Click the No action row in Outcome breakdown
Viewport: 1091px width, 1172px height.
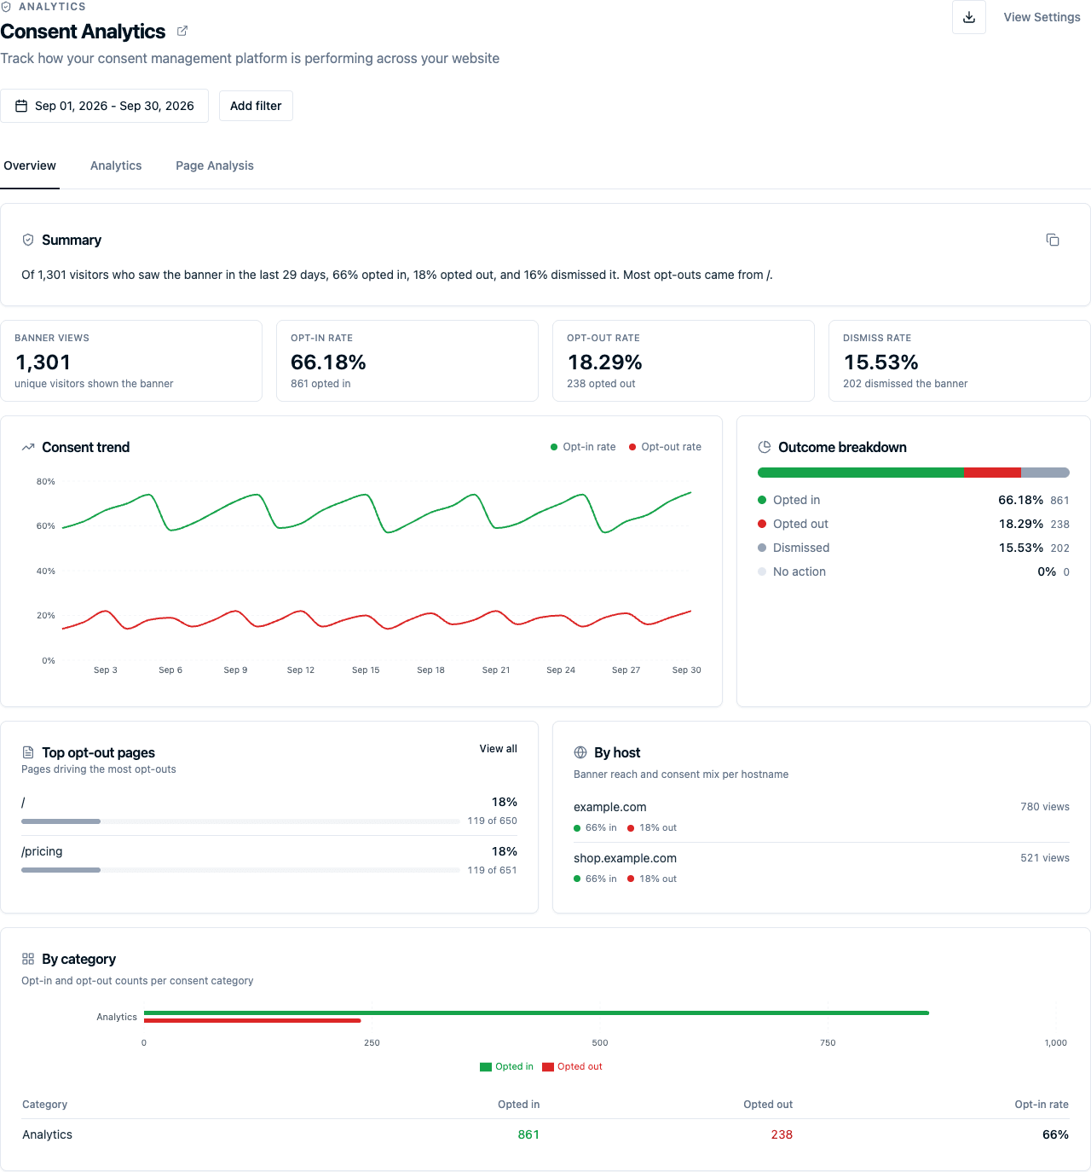click(x=914, y=571)
